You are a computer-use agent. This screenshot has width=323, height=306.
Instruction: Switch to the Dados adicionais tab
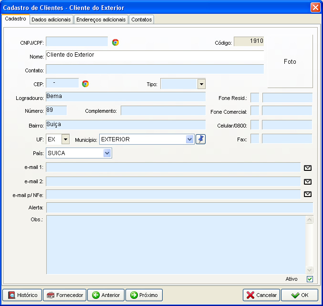51,20
